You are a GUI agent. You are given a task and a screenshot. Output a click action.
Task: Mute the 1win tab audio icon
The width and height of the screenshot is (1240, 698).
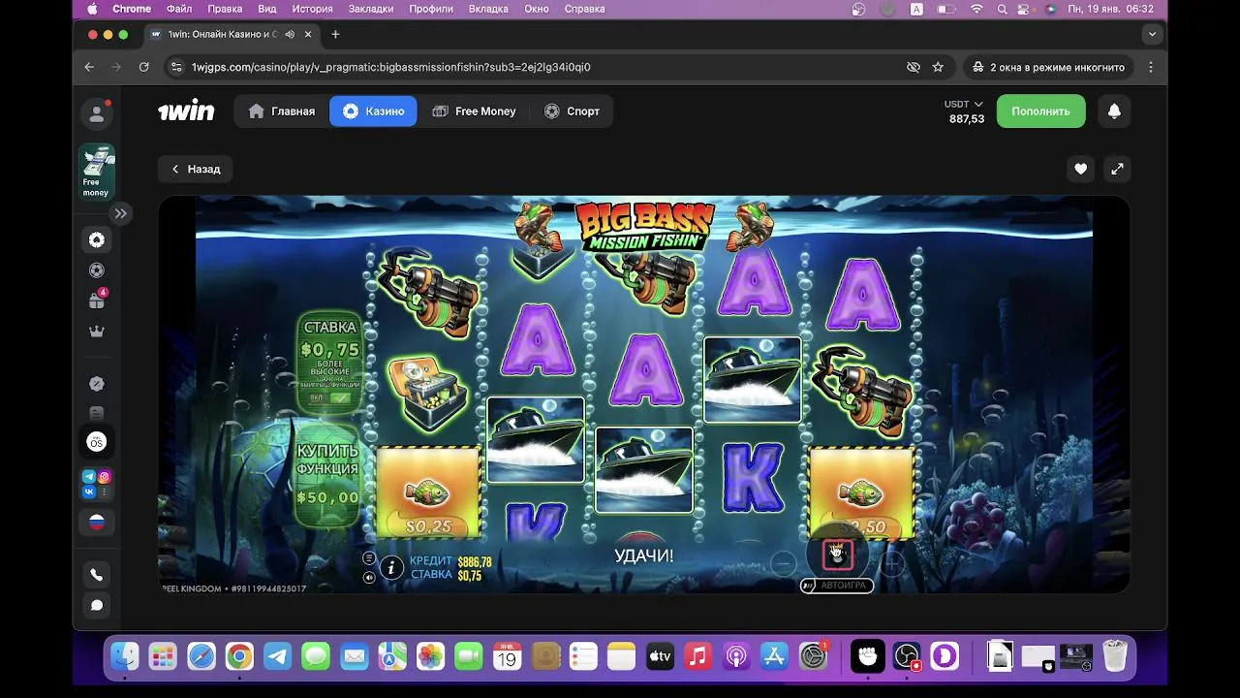click(x=290, y=34)
